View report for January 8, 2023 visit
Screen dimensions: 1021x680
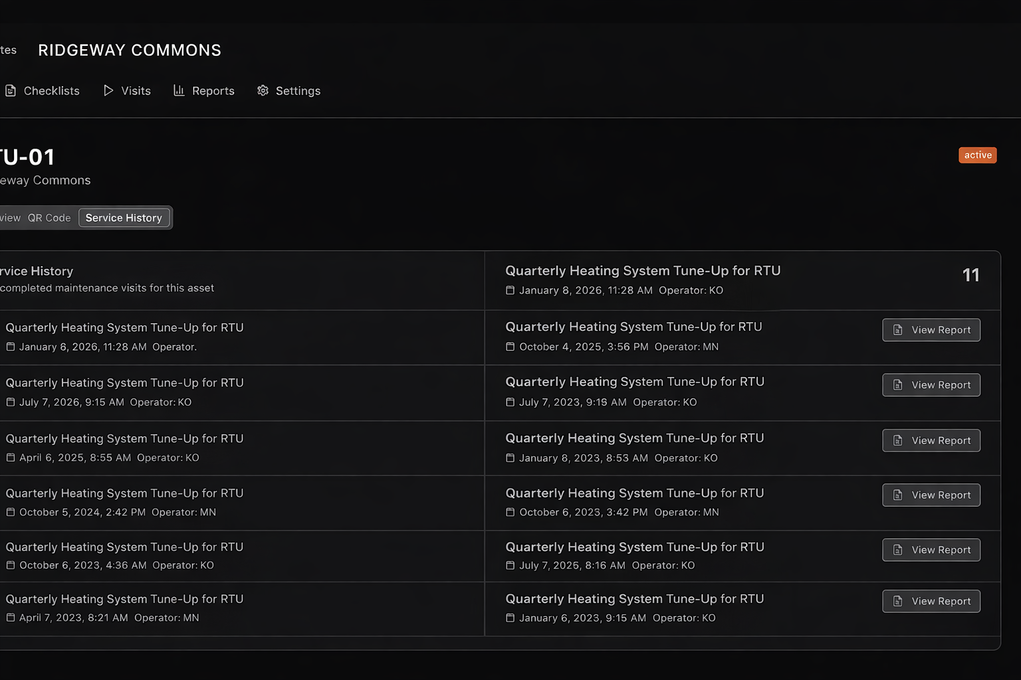931,440
